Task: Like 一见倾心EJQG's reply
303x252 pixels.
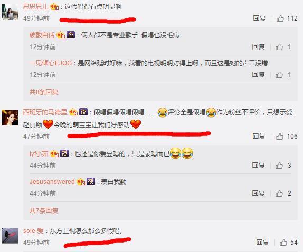Action: click(279, 75)
